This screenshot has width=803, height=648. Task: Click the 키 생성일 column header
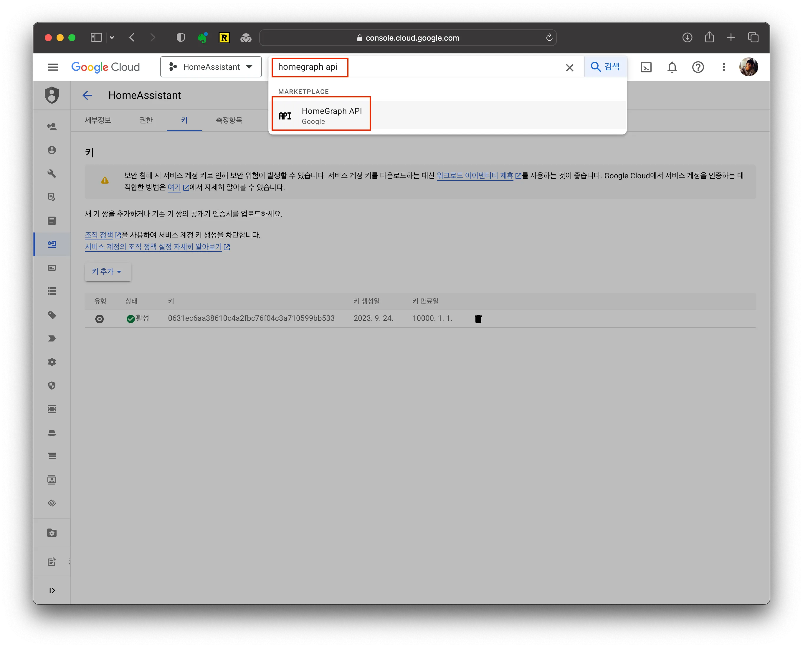click(366, 301)
